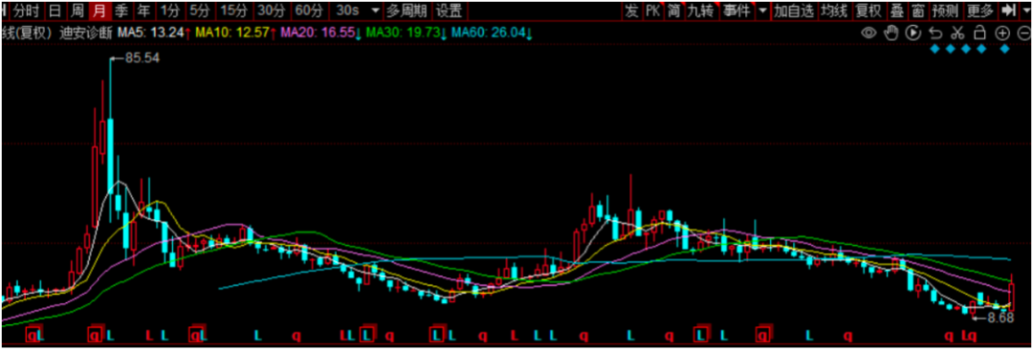Click the 更多 more button

click(x=980, y=11)
